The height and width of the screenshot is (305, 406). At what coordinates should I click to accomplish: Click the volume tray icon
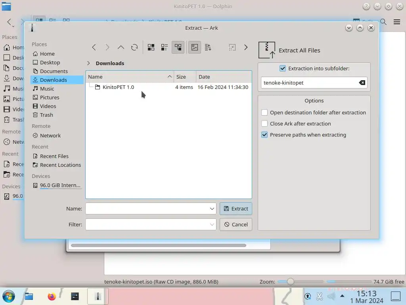[331, 296]
